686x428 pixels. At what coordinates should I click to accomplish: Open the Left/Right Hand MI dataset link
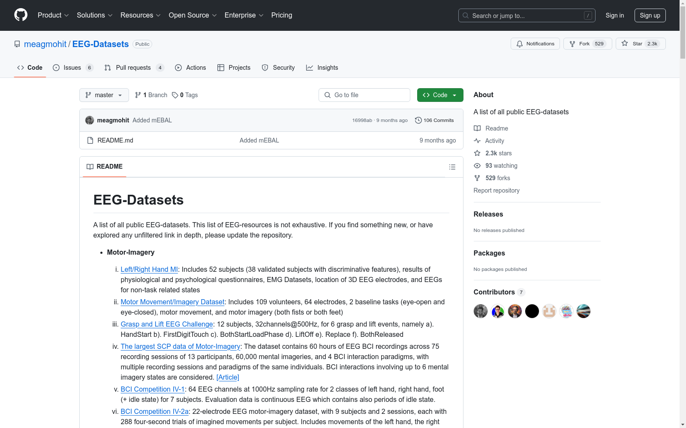pyautogui.click(x=149, y=269)
